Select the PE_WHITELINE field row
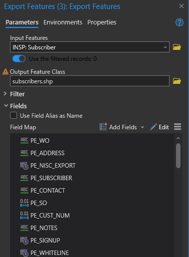 tap(92, 253)
